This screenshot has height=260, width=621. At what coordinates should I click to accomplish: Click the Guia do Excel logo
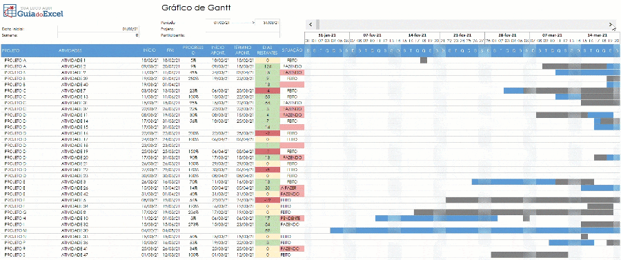pyautogui.click(x=33, y=12)
